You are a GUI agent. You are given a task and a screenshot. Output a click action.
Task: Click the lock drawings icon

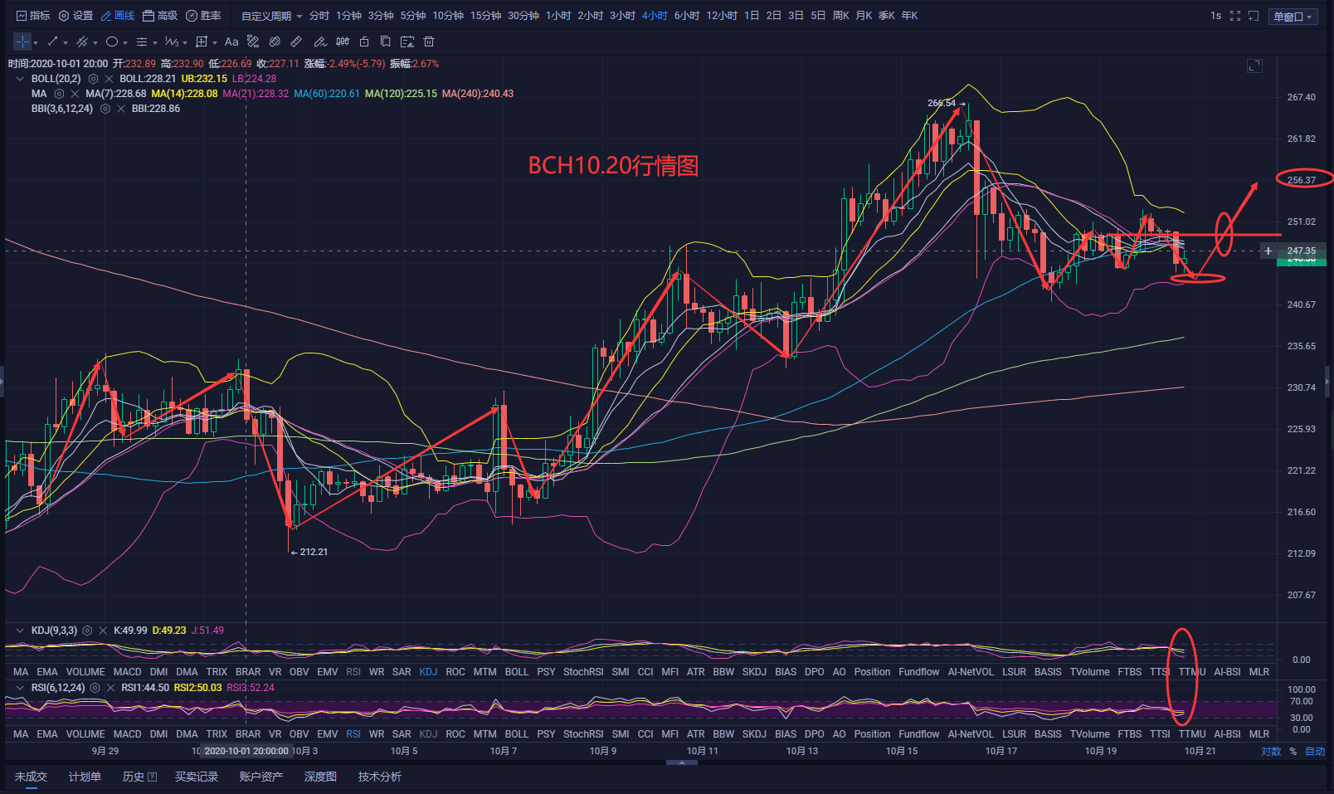(x=364, y=41)
